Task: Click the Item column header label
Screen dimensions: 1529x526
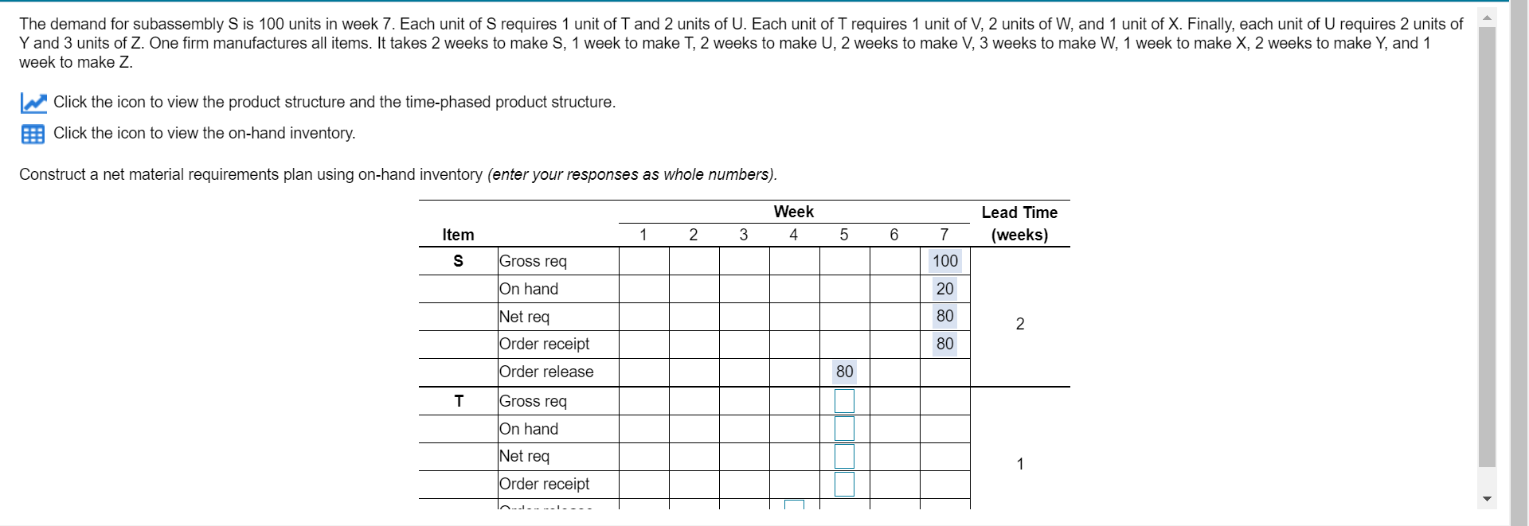Action: coord(458,234)
